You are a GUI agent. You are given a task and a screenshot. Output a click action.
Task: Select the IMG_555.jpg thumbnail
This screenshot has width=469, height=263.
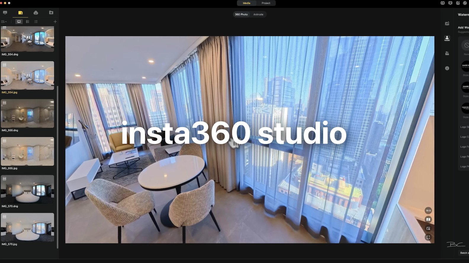(28, 151)
